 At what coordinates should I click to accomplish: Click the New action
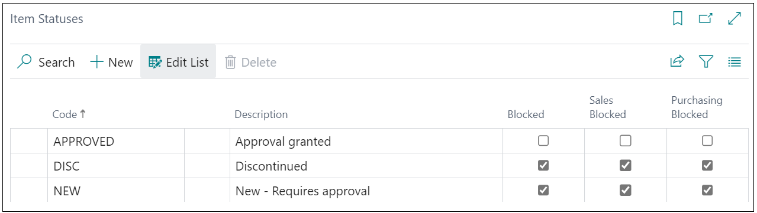click(111, 62)
